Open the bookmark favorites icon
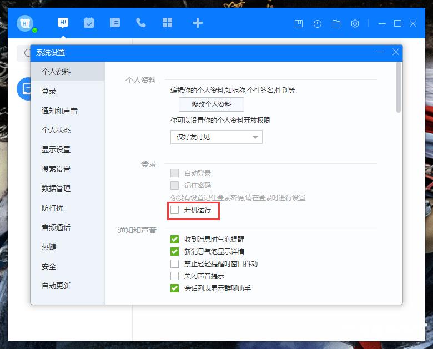433x349 pixels. [x=299, y=23]
